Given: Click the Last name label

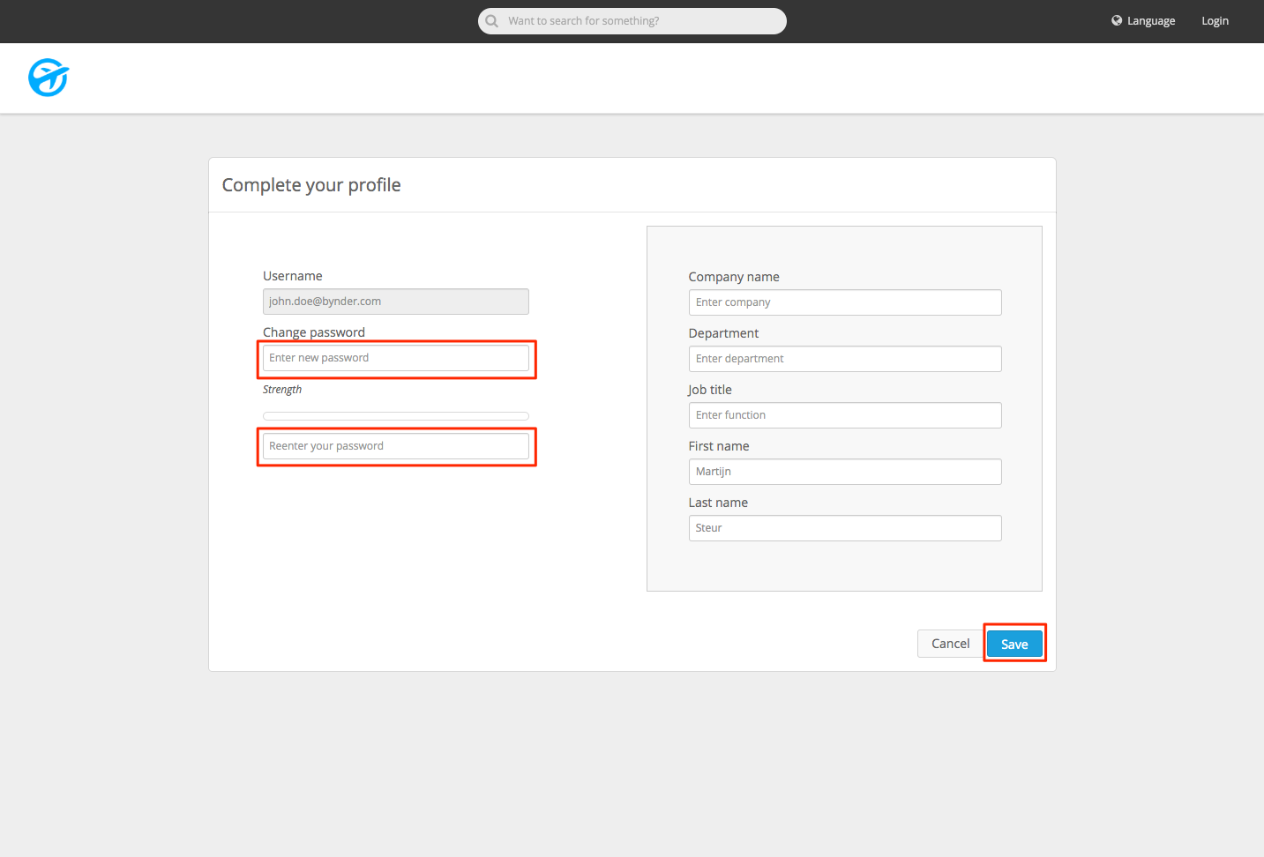Looking at the screenshot, I should 718,503.
